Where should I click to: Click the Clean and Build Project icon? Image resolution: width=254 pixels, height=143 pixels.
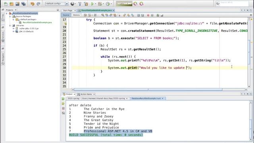click(86, 4)
